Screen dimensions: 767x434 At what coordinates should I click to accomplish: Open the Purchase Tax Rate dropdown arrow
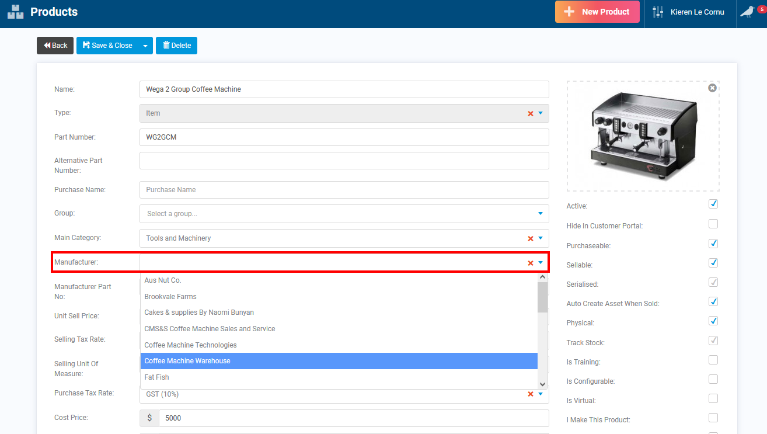click(541, 394)
